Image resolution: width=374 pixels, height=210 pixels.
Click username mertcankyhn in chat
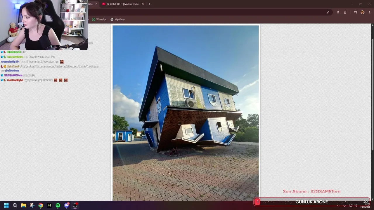15,80
